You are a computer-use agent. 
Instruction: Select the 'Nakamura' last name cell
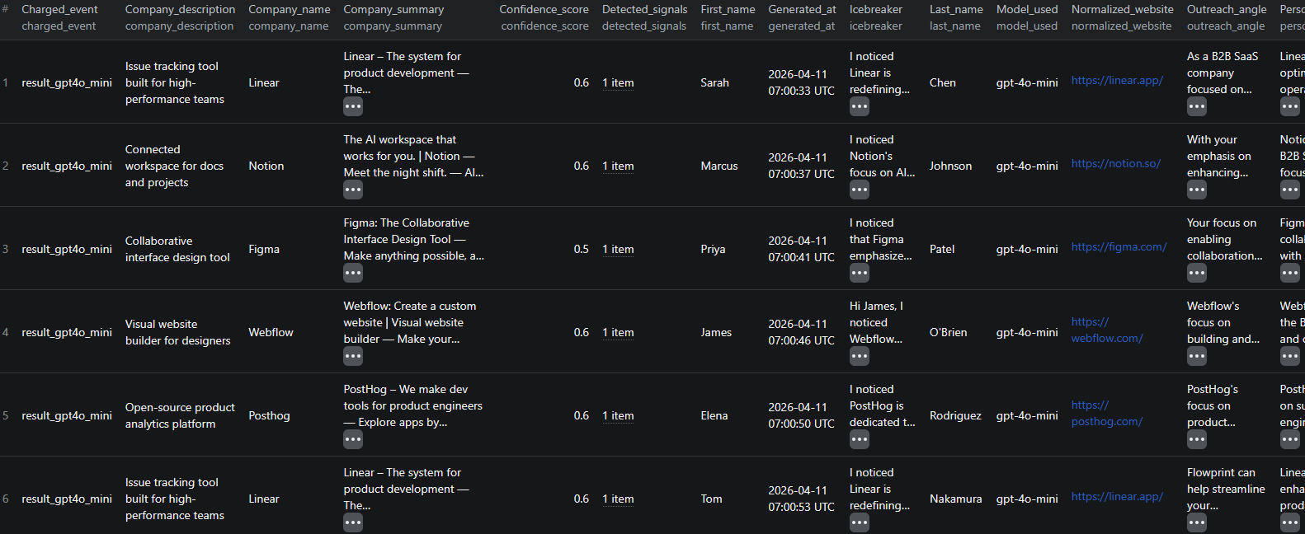pyautogui.click(x=956, y=499)
